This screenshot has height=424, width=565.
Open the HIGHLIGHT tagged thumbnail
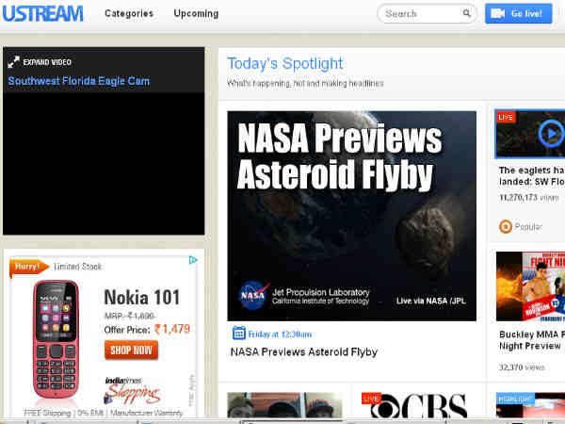pos(530,406)
